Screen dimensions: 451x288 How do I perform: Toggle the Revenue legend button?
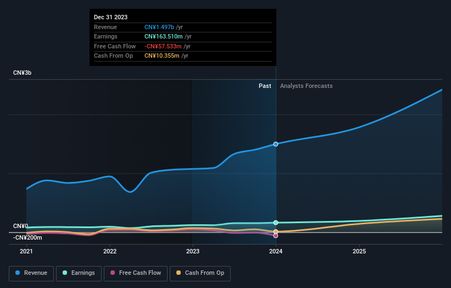(x=31, y=273)
